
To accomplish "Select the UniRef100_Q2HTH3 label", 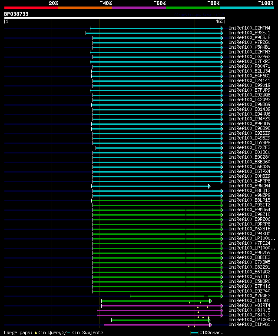I will [249, 52].
